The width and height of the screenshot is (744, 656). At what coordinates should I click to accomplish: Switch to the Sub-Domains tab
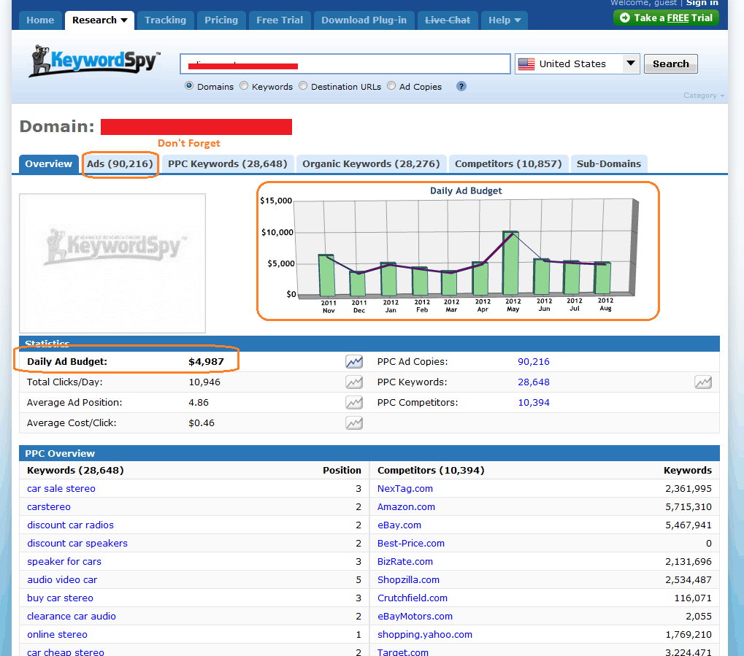pos(609,164)
